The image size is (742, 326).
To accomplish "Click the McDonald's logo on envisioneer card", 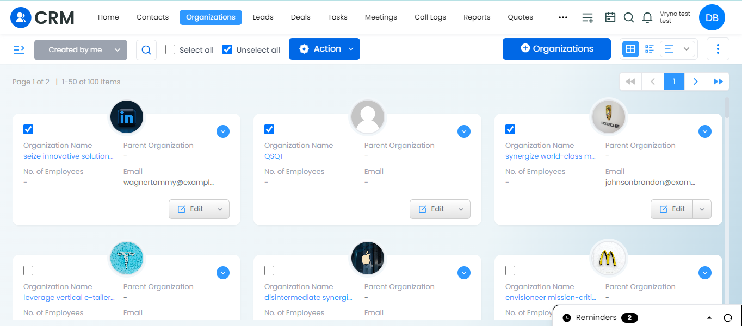I will pos(609,258).
